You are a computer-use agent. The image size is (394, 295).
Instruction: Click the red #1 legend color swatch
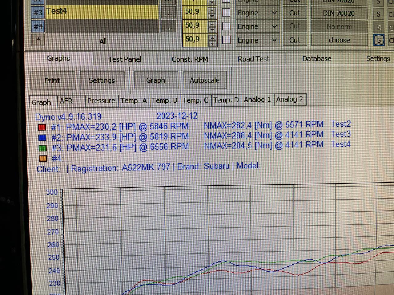click(42, 127)
